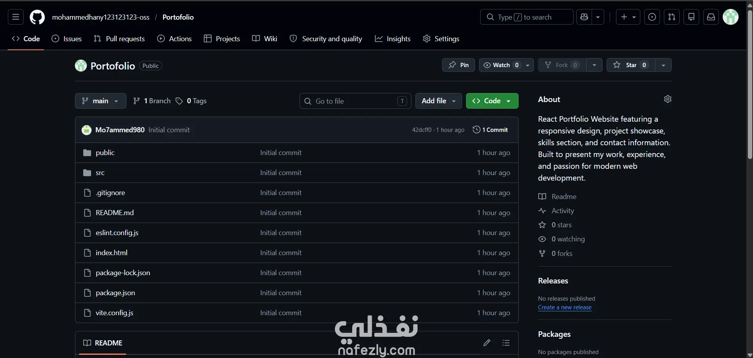View the 1 Commit history
Image resolution: width=753 pixels, height=358 pixels.
490,130
